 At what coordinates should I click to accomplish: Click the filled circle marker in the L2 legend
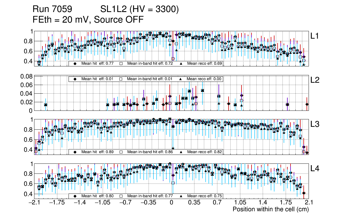(75, 79)
